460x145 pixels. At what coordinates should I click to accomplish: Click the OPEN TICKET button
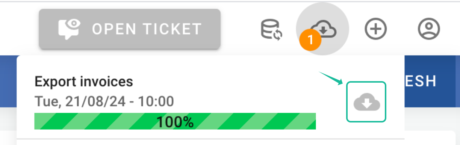coord(129,29)
